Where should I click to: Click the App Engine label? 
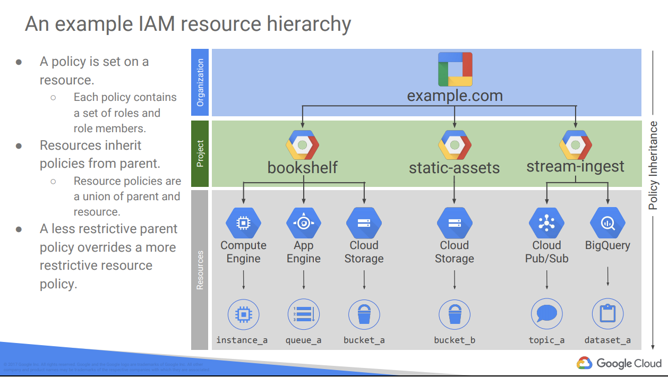coord(304,252)
